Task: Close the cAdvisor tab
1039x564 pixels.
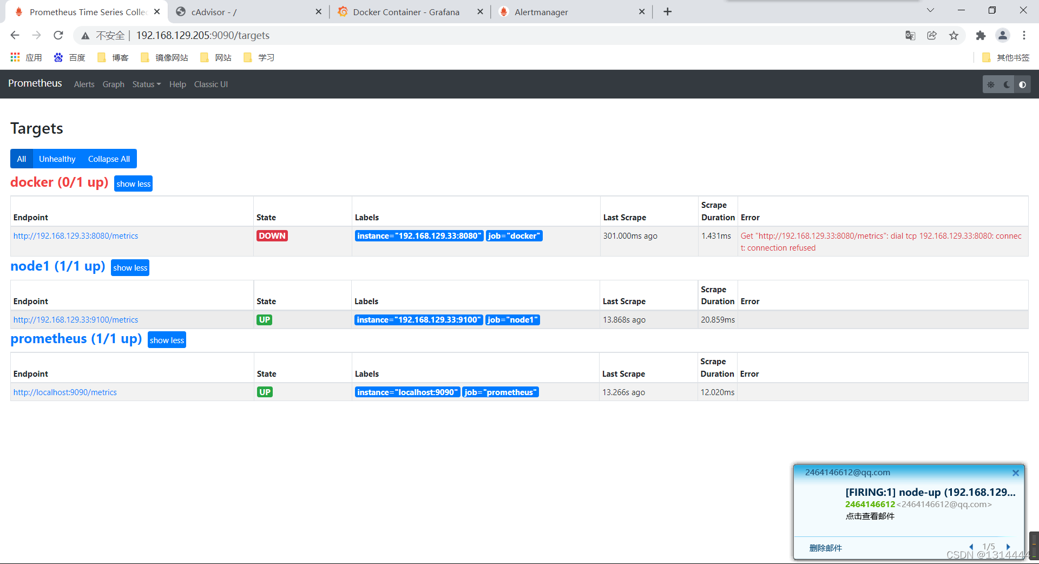Action: coord(318,11)
